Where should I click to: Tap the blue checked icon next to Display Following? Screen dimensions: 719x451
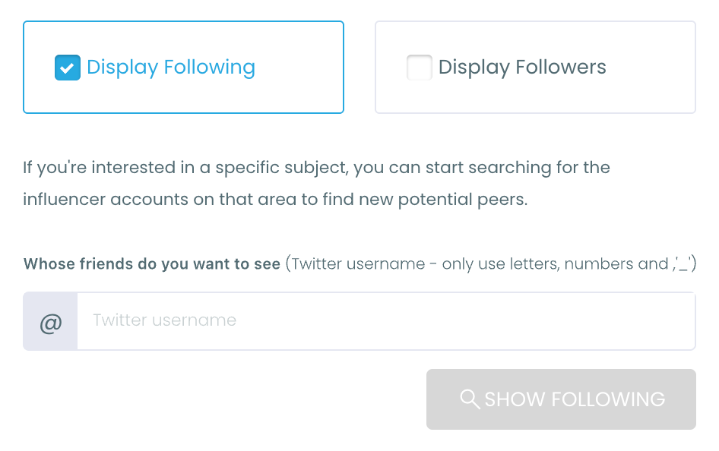click(67, 68)
